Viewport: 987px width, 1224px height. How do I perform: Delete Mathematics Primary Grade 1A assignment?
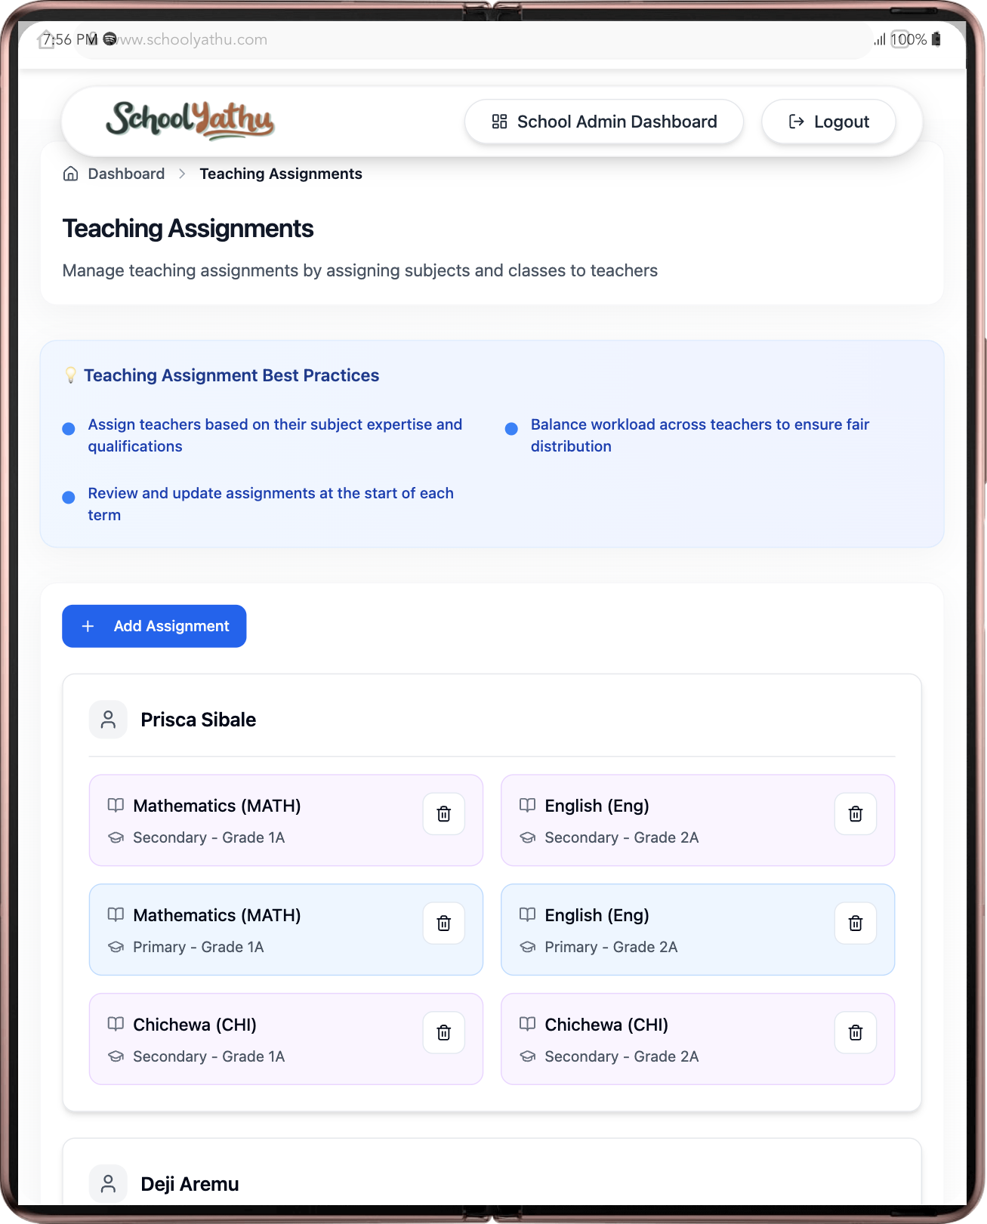tap(444, 923)
